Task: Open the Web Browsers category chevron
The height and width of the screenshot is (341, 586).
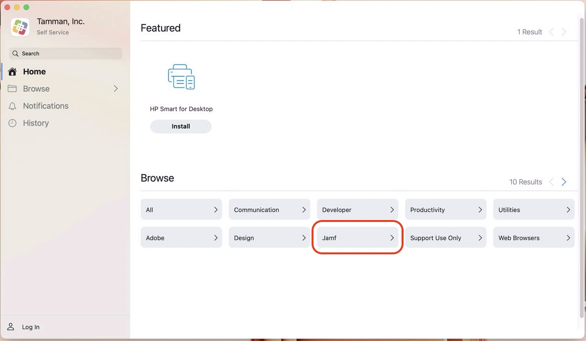Action: point(568,238)
